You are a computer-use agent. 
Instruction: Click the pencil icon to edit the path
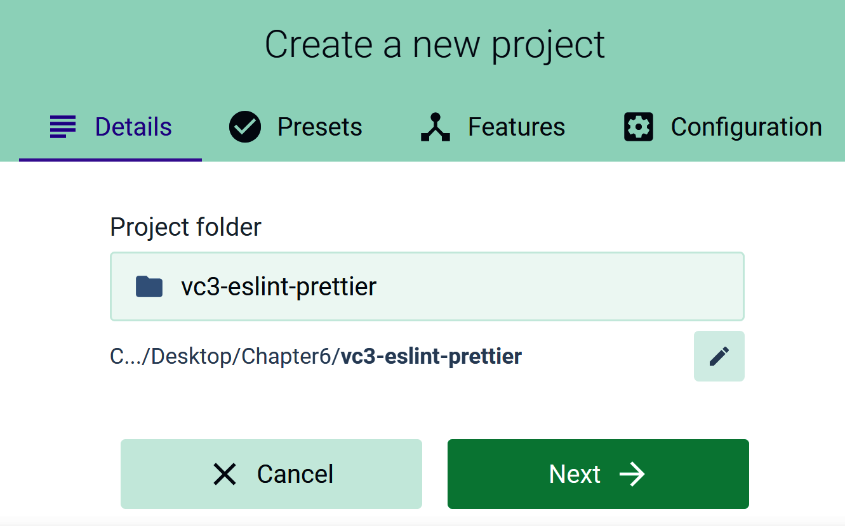(719, 356)
